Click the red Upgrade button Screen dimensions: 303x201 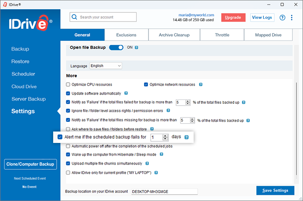[x=233, y=18]
